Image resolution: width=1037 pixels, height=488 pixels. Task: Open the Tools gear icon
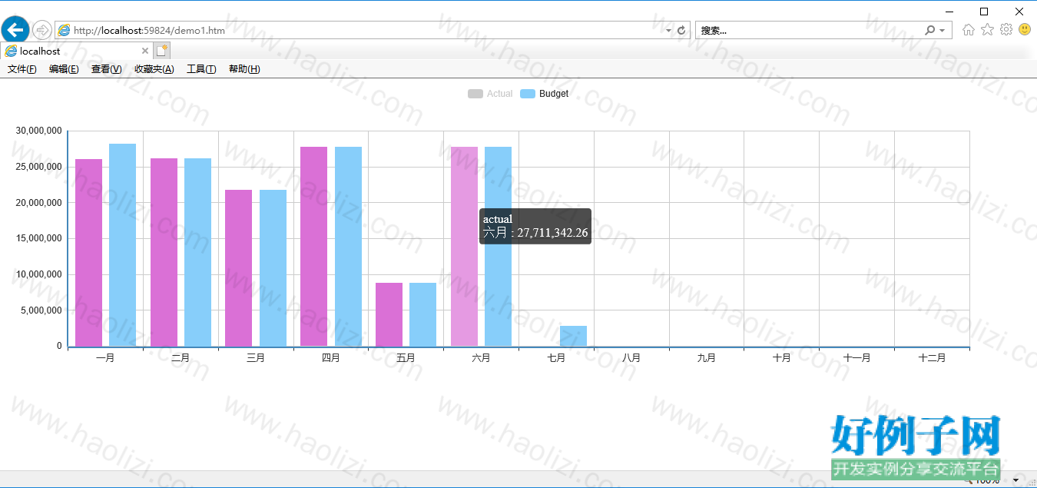tap(1006, 29)
